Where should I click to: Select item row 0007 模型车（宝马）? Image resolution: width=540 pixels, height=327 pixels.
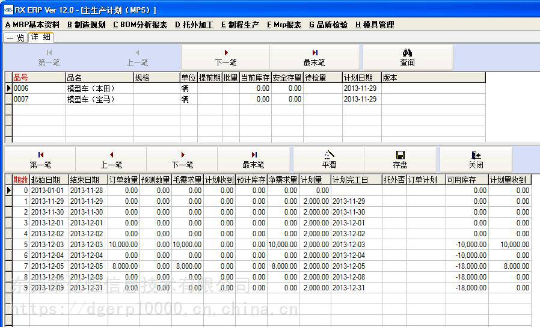(90, 99)
